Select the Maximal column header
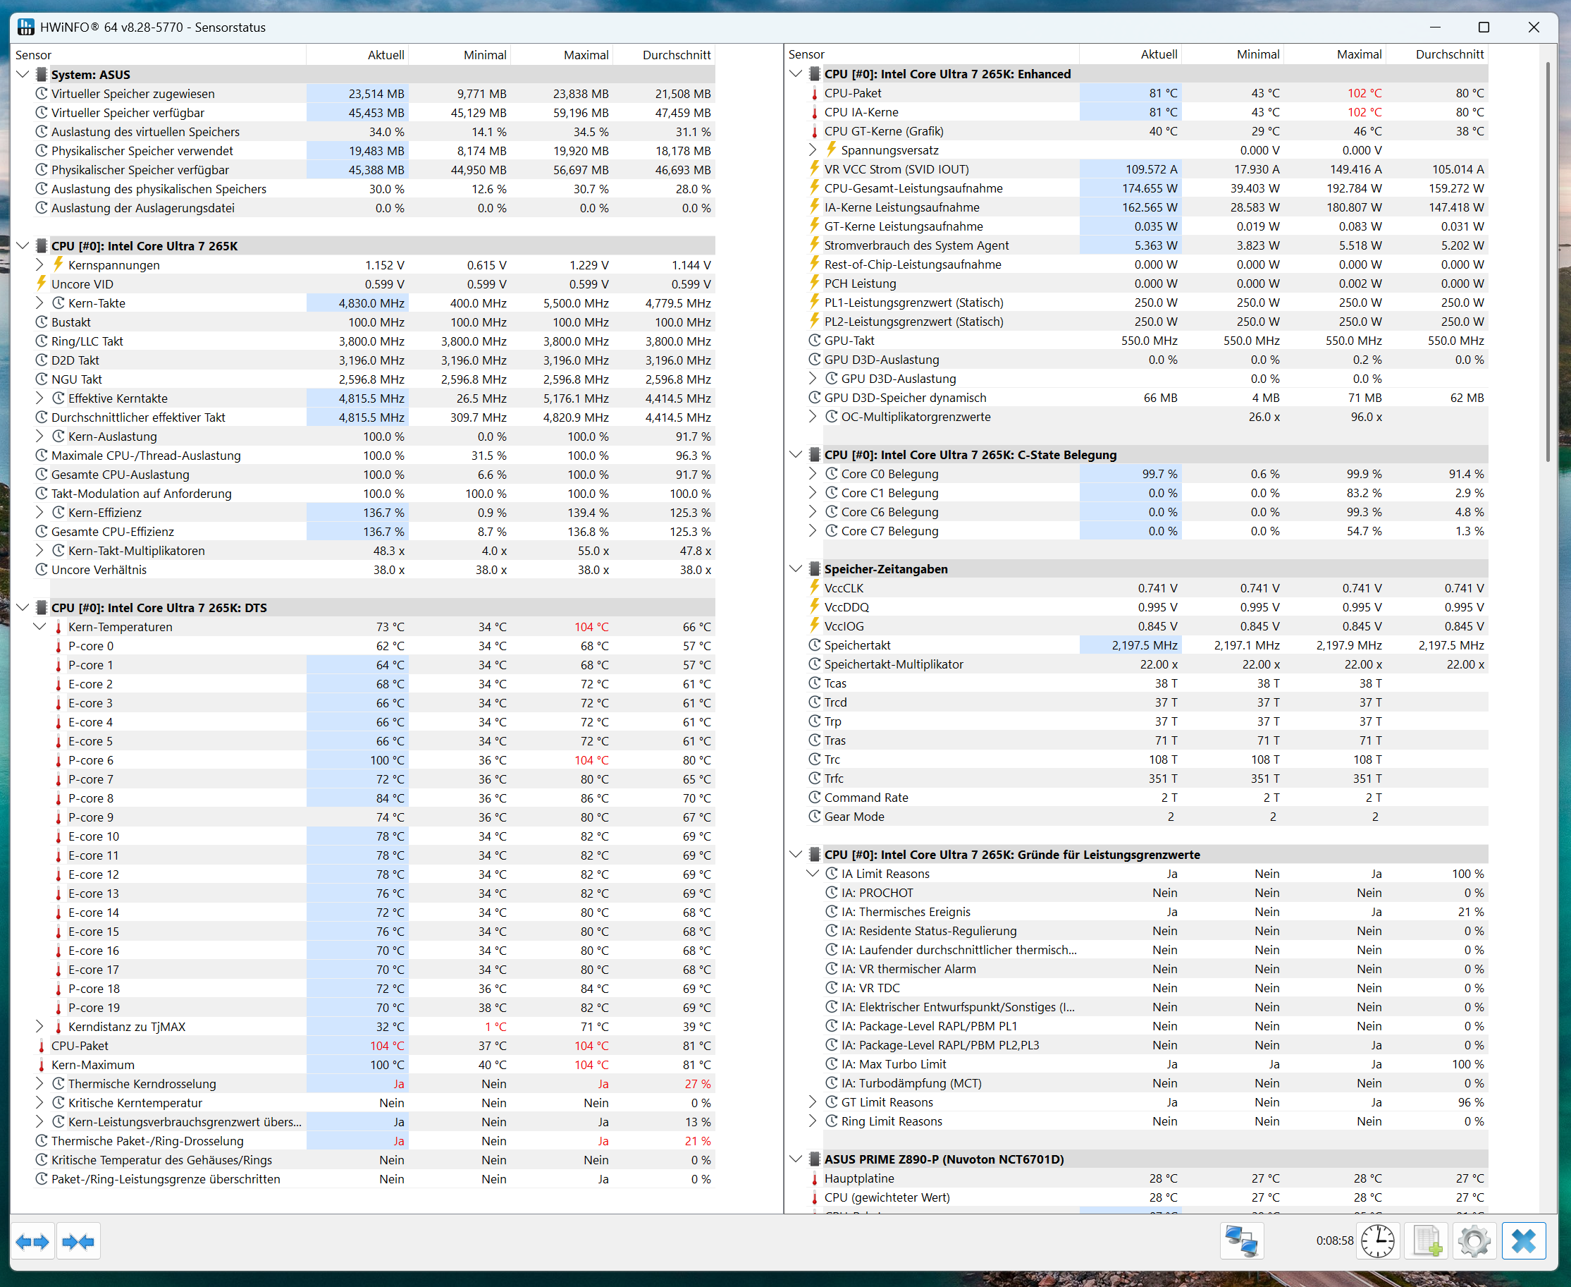The height and width of the screenshot is (1287, 1571). (586, 54)
